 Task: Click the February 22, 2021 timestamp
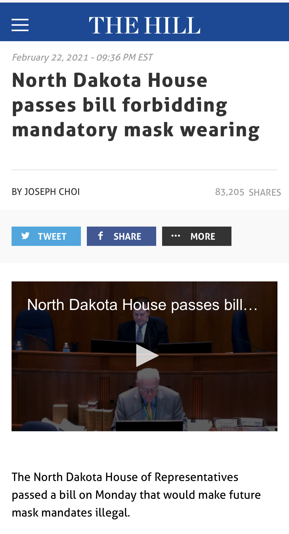pyautogui.click(x=82, y=57)
